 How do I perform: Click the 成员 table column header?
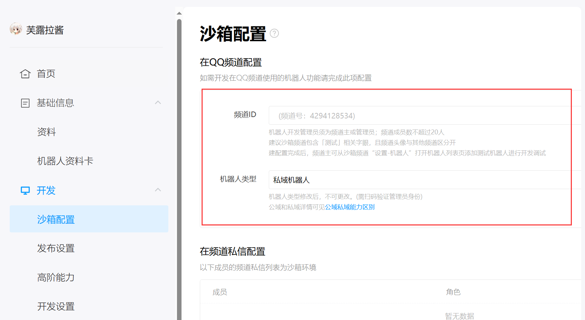click(x=220, y=292)
